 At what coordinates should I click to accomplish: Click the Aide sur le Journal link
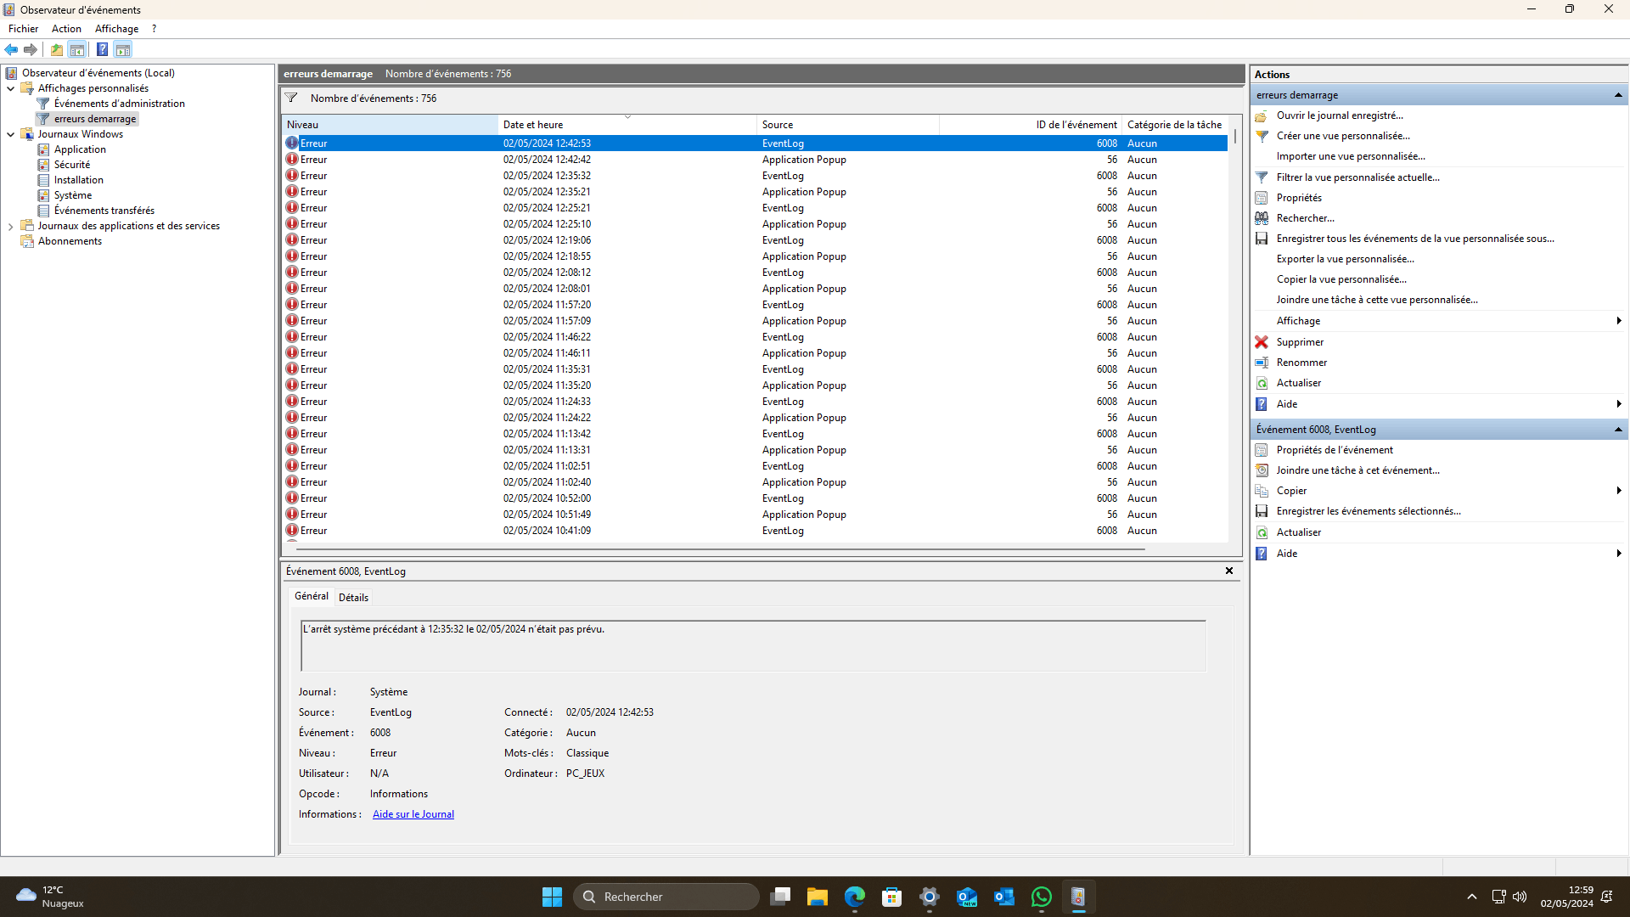pos(413,814)
